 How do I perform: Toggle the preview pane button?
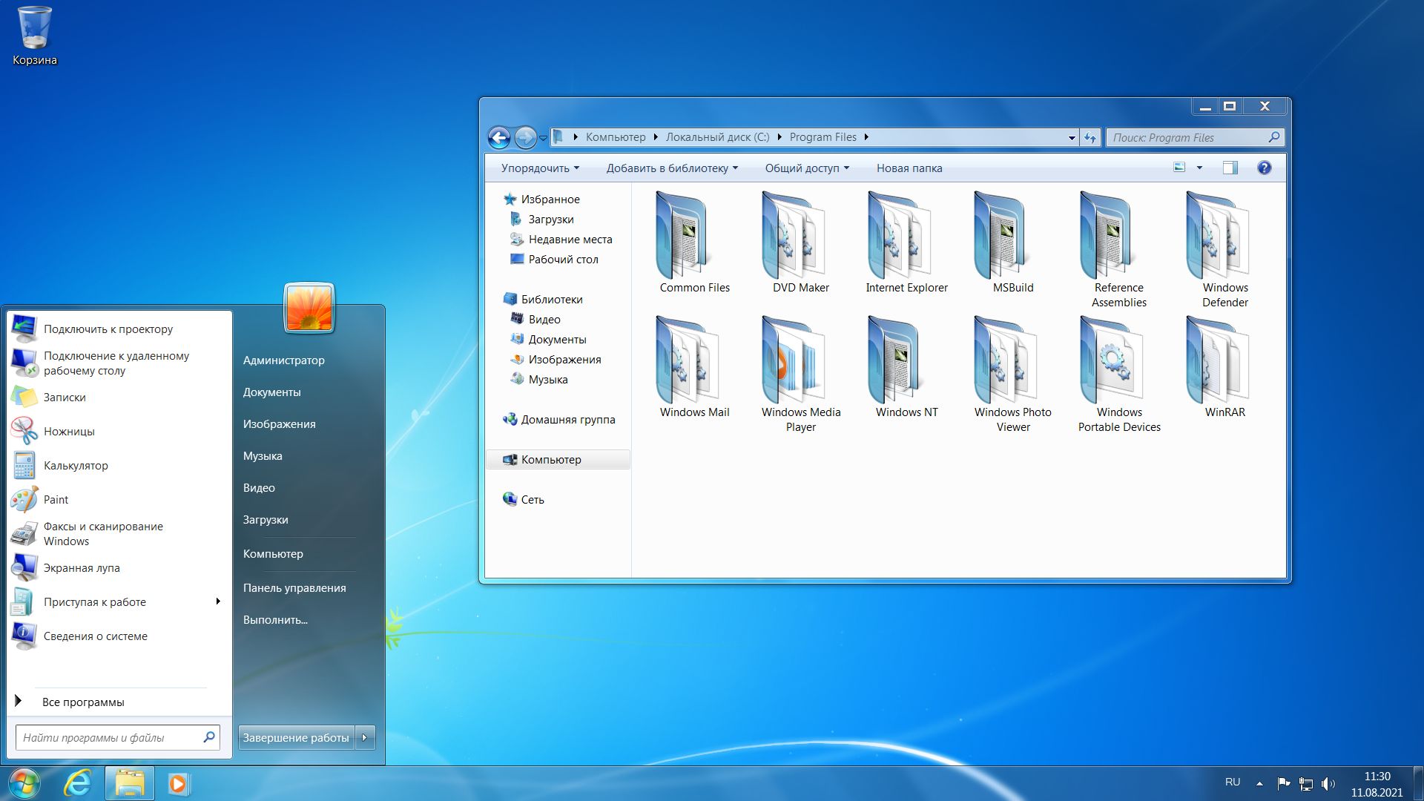[1230, 168]
